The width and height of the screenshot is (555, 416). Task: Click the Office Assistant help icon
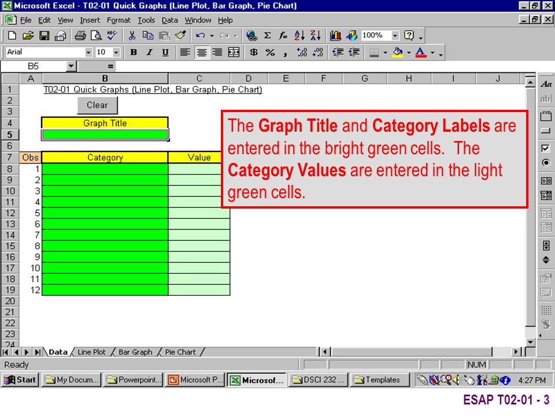coord(409,35)
